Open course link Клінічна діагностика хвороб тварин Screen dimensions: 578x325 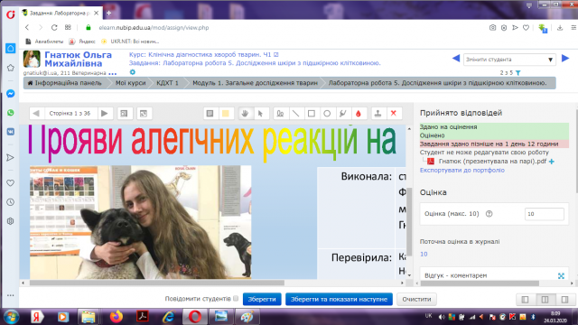click(200, 54)
